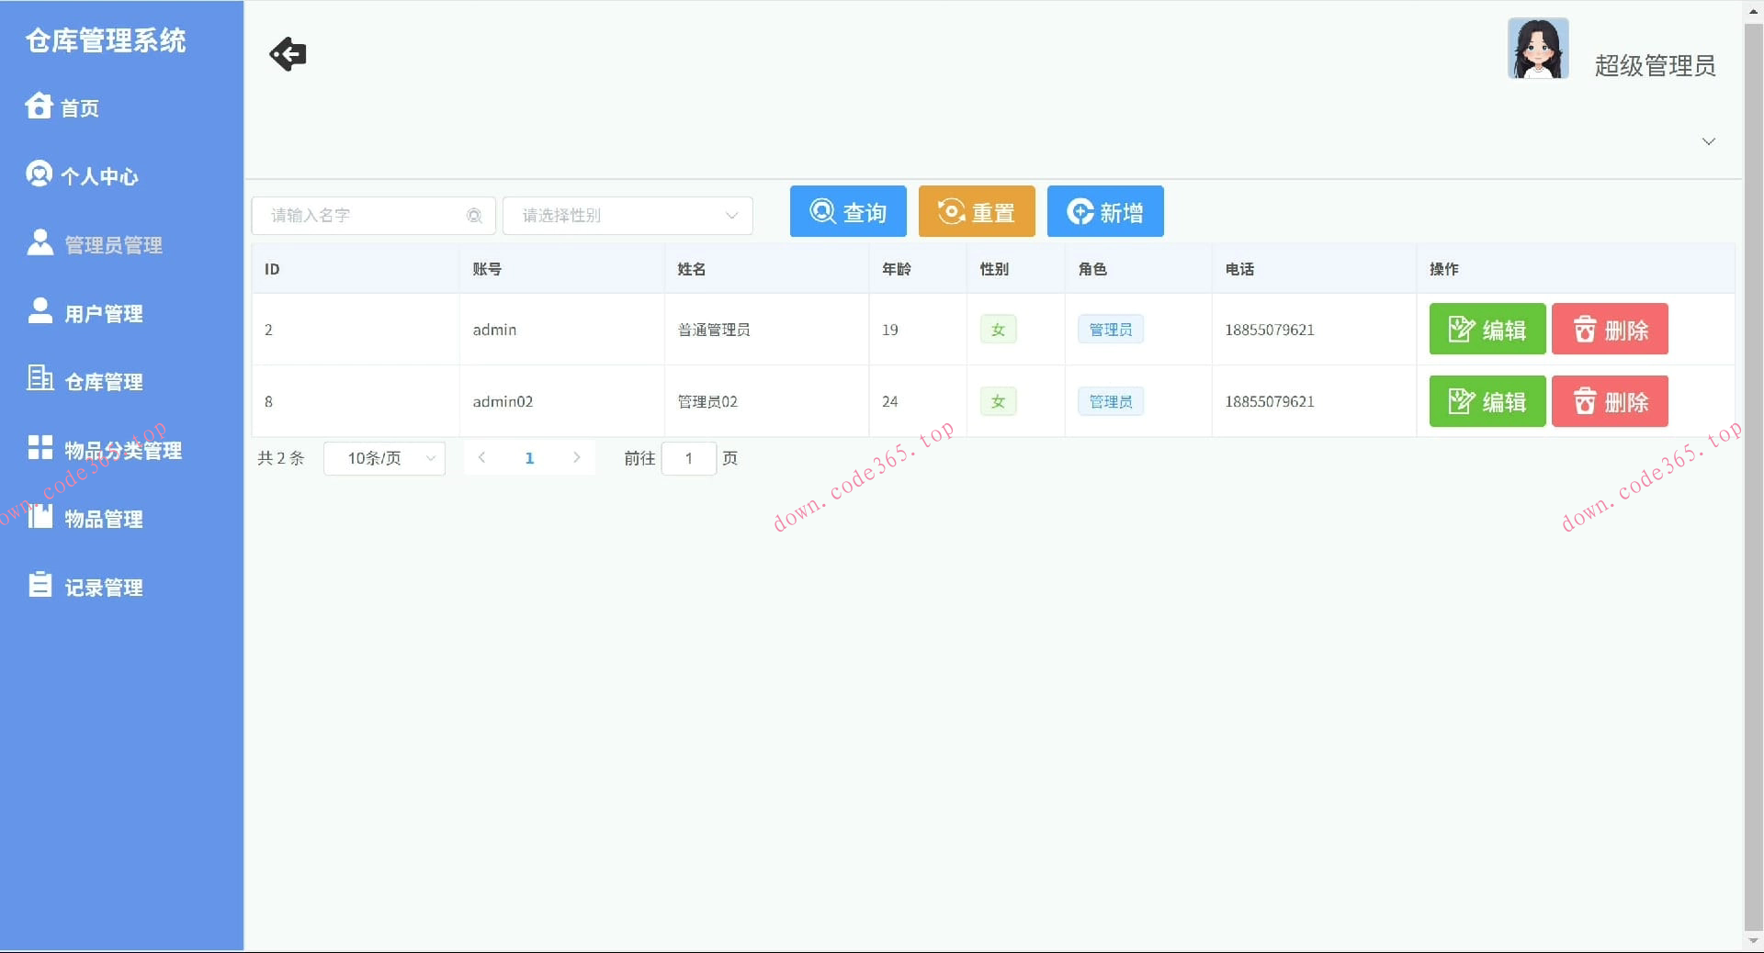This screenshot has height=953, width=1764.
Task: Click the back arrow at top left
Action: tap(288, 54)
